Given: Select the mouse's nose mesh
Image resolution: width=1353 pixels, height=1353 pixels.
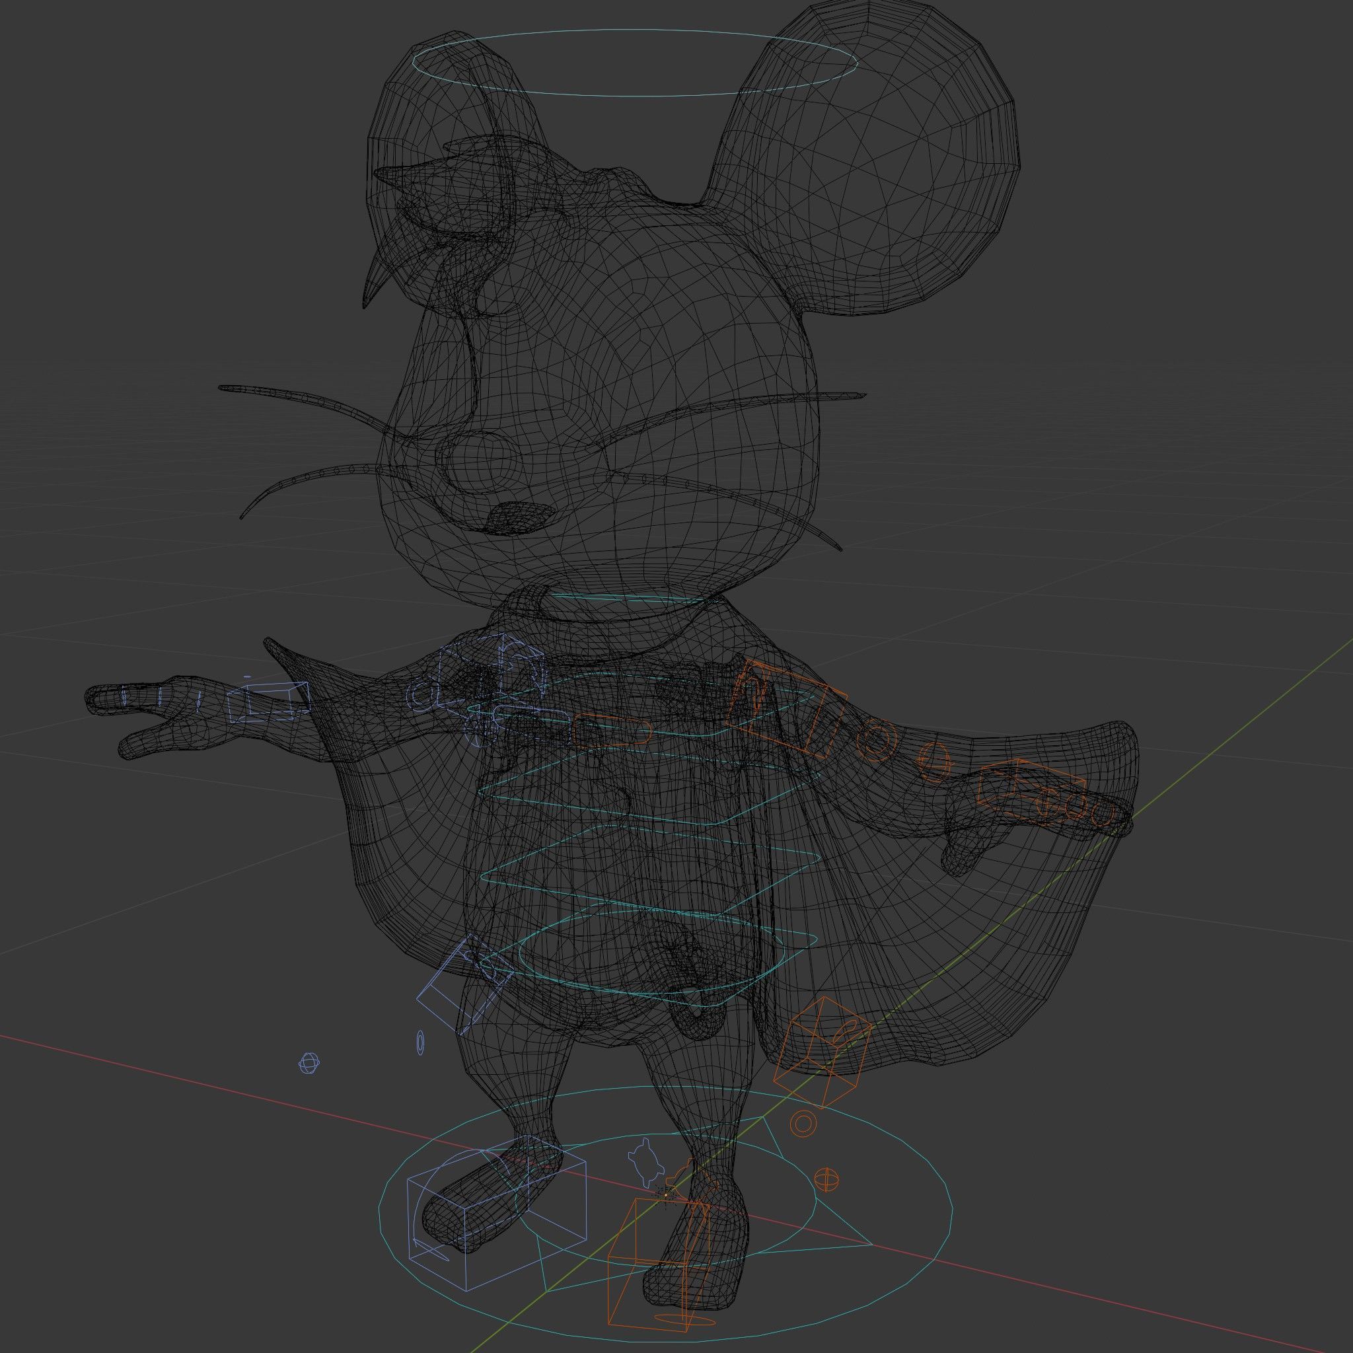Looking at the screenshot, I should click(x=480, y=463).
